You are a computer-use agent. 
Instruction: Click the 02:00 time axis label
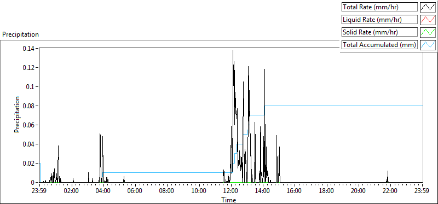(72, 191)
